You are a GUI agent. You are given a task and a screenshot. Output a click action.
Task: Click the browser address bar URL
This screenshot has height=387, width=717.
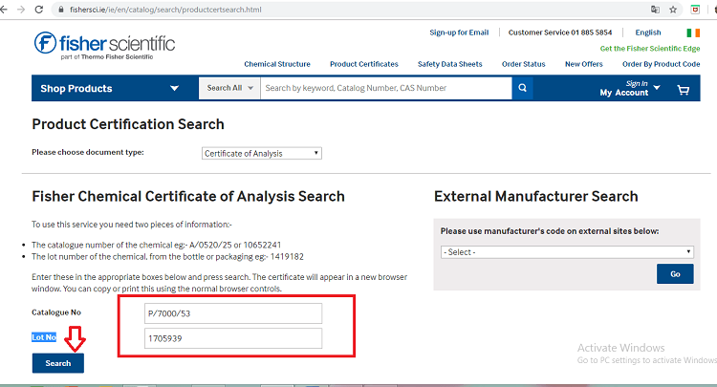(165, 10)
